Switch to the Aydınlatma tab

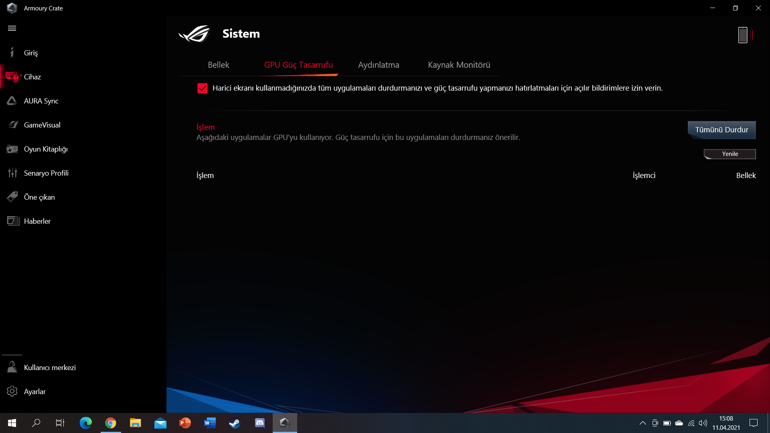pos(378,65)
